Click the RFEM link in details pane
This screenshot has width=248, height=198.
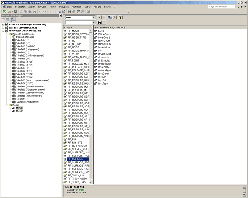(x=81, y=190)
